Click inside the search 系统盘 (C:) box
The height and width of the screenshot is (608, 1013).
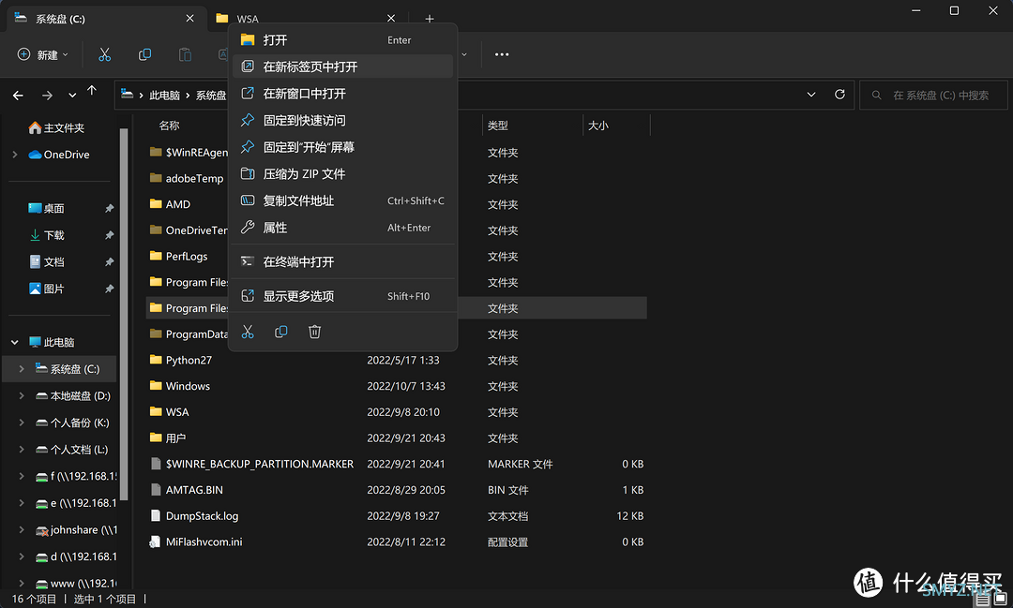[933, 95]
